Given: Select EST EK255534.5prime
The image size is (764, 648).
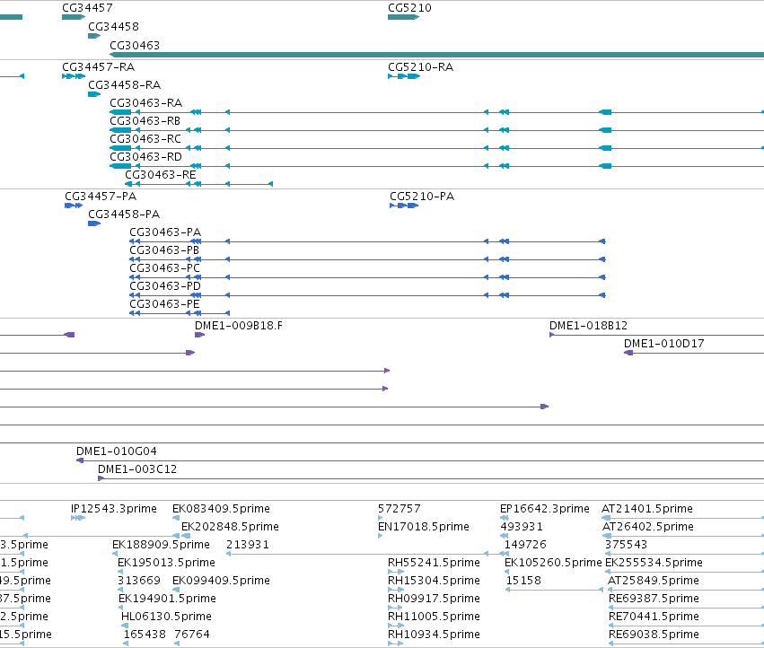Looking at the screenshot, I should click(654, 563).
